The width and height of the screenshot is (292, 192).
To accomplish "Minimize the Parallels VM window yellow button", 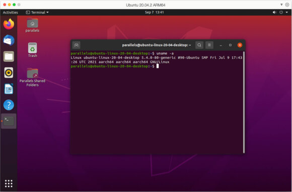I will click(x=9, y=5).
